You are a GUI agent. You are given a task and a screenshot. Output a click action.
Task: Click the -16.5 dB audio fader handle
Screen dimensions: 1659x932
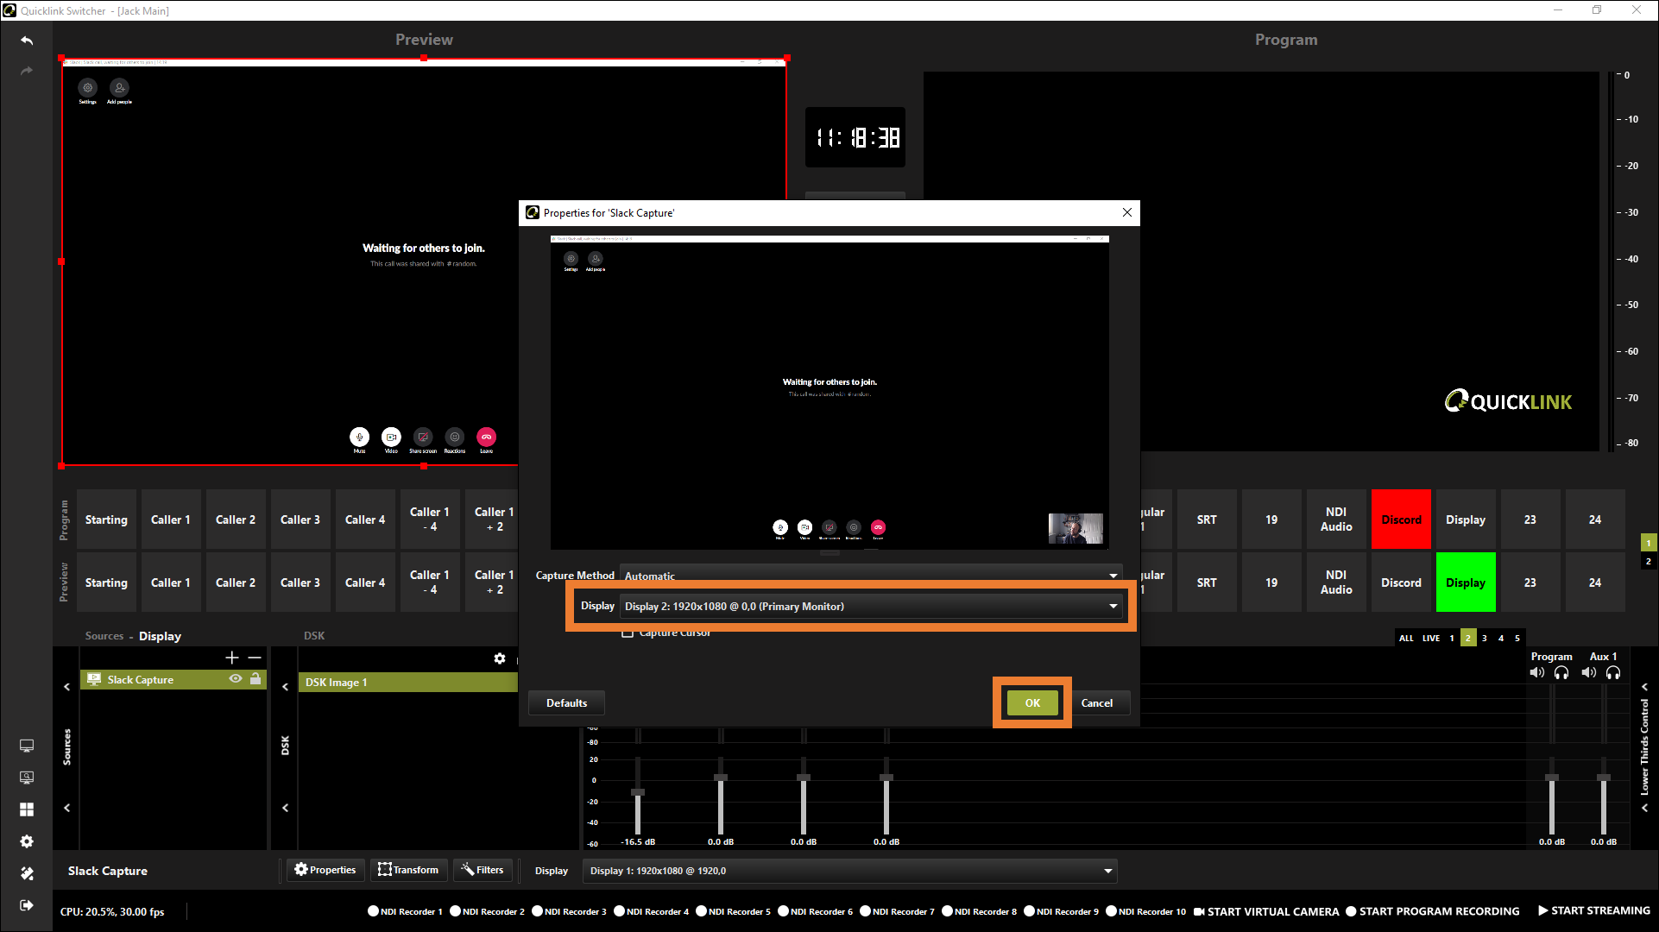click(x=638, y=791)
